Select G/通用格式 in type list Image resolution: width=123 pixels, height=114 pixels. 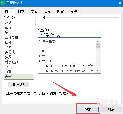(67, 41)
